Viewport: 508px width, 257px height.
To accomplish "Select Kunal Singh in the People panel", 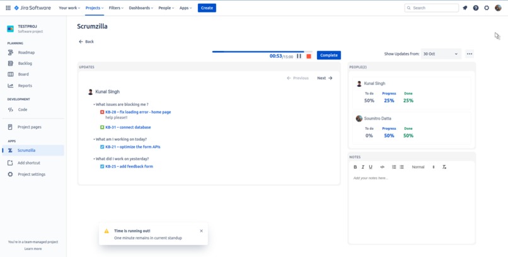I will click(412, 92).
